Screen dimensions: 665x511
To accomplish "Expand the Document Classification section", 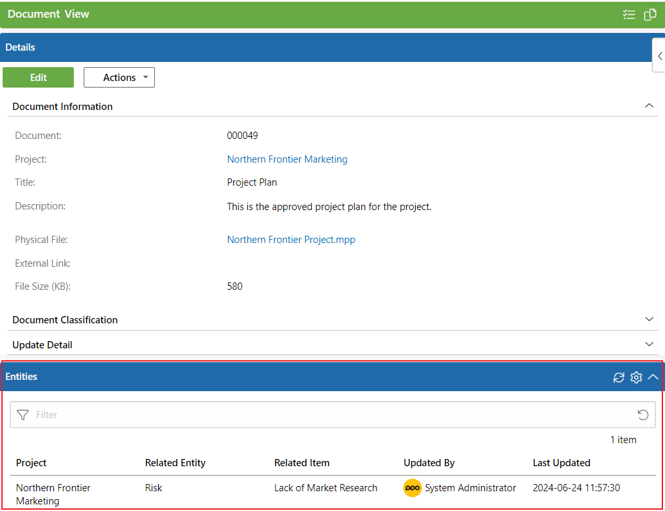I will pos(649,319).
